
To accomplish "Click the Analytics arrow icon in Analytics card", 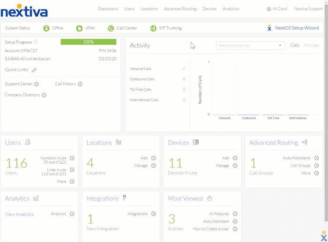I will pyautogui.click(x=72, y=214).
